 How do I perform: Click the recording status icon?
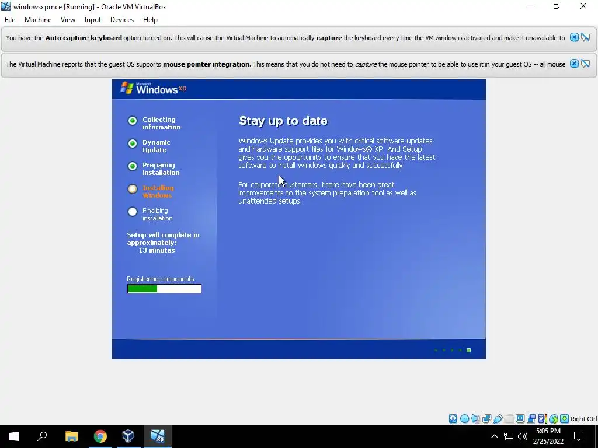point(531,419)
